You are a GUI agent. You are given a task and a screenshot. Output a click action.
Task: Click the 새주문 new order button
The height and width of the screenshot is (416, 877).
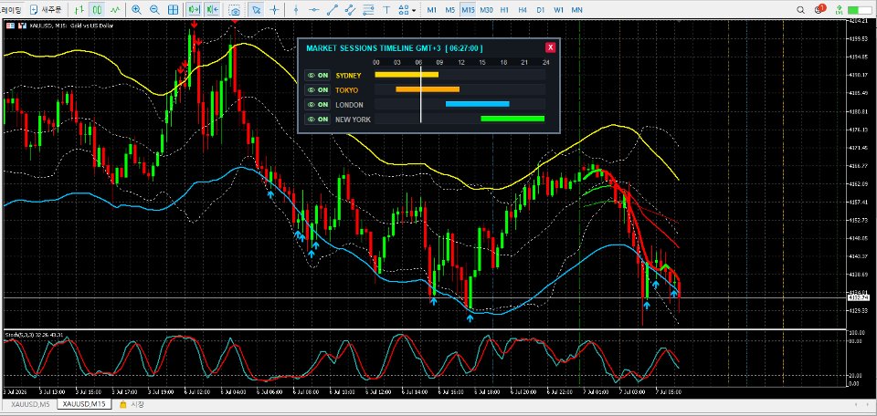coord(46,9)
